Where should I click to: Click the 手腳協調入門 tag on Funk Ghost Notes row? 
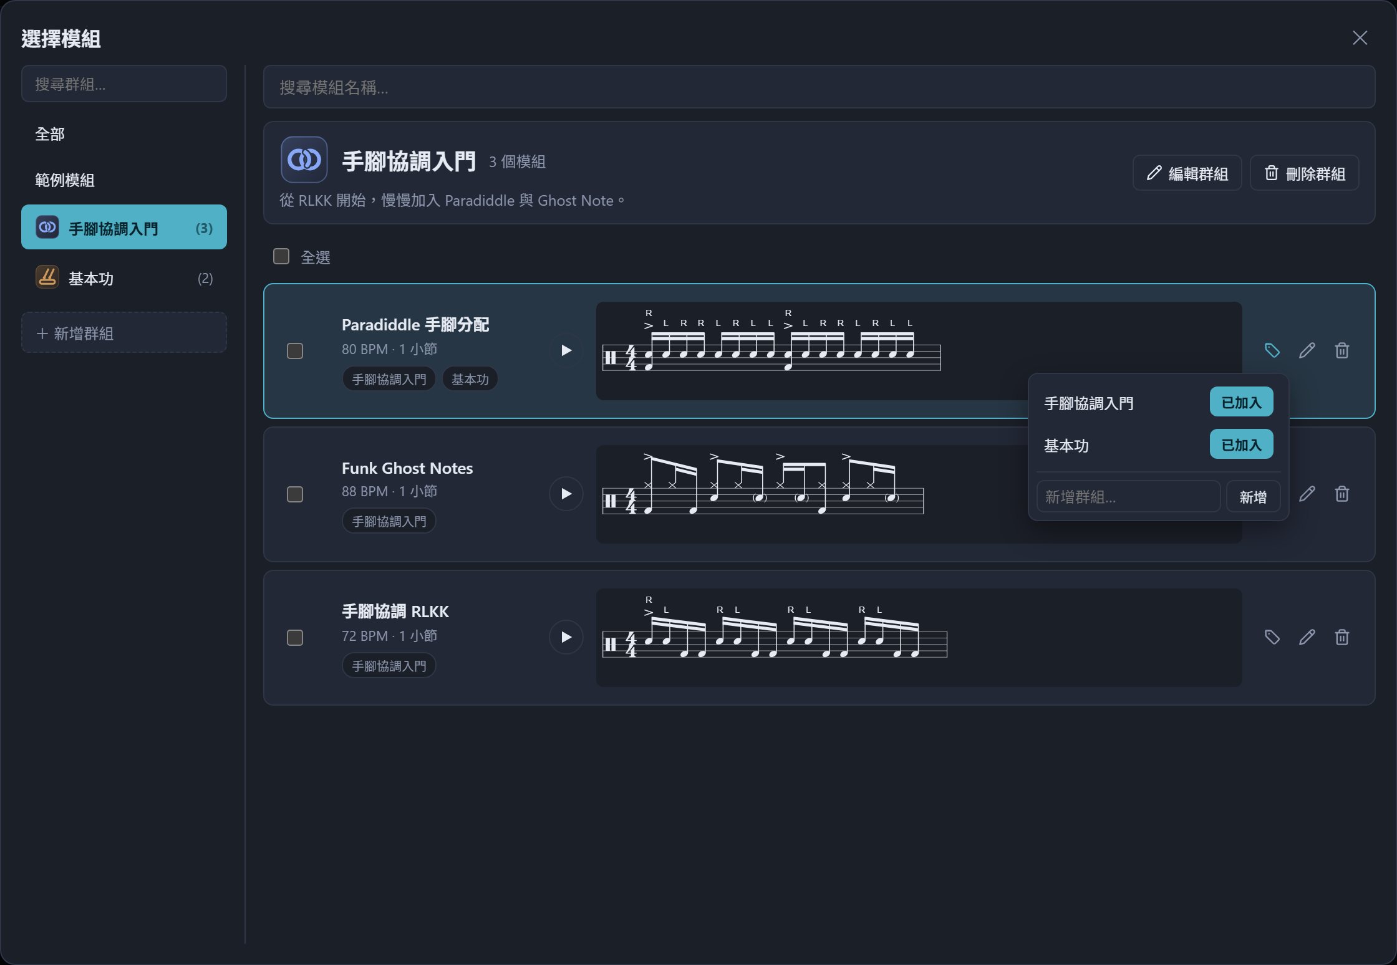389,521
